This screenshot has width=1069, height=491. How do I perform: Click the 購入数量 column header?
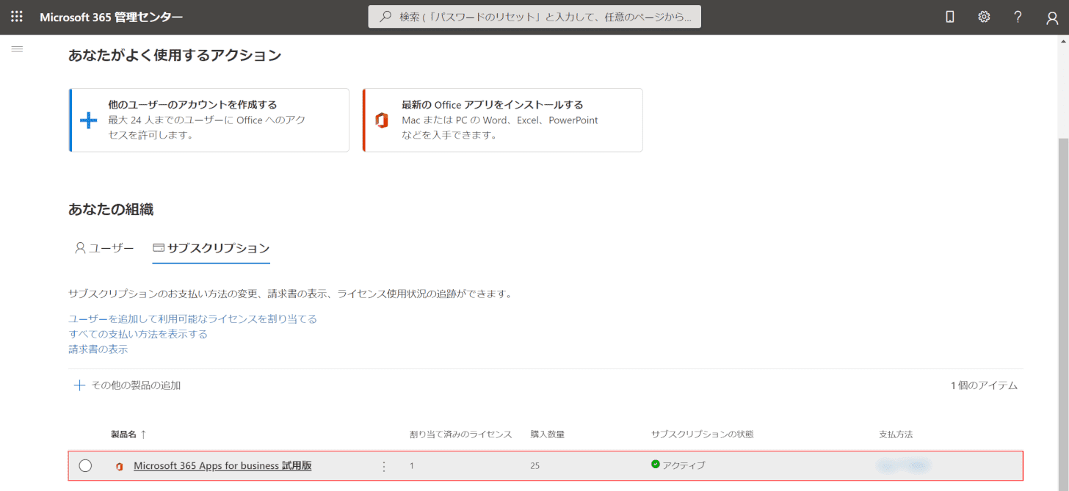pyautogui.click(x=547, y=434)
